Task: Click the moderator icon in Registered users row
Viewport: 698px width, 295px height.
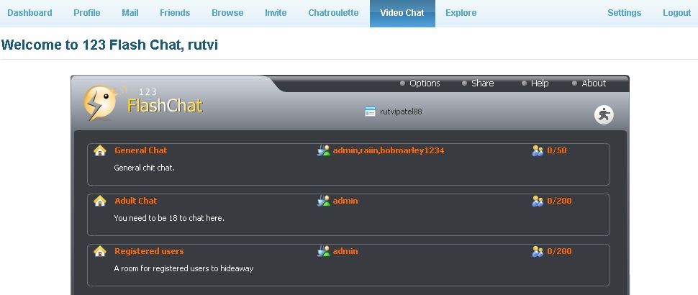Action: (324, 251)
